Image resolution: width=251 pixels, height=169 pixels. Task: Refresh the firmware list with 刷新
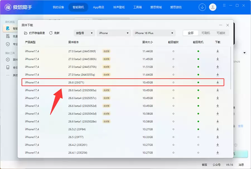coord(54,33)
